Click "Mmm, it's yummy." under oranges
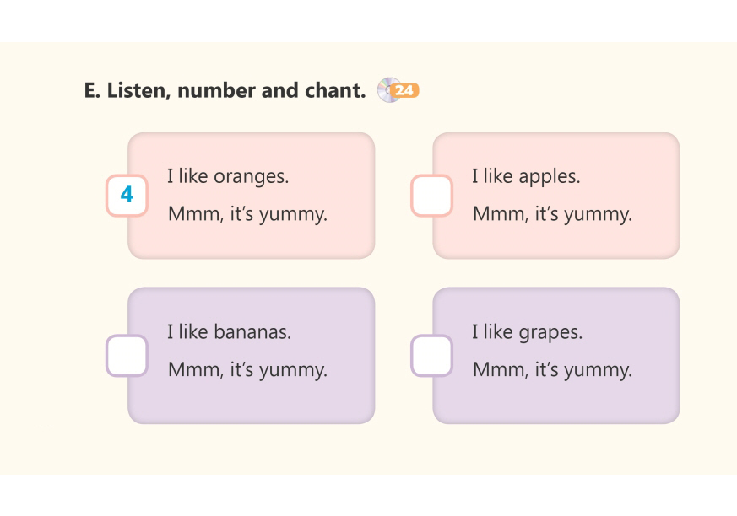The image size is (737, 516). [x=247, y=214]
